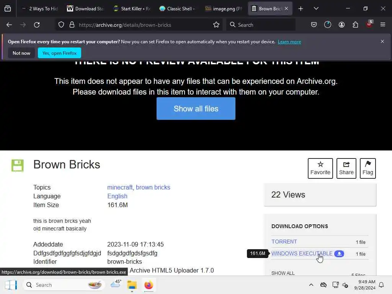Open Firefox View tab overview icon

click(8, 9)
